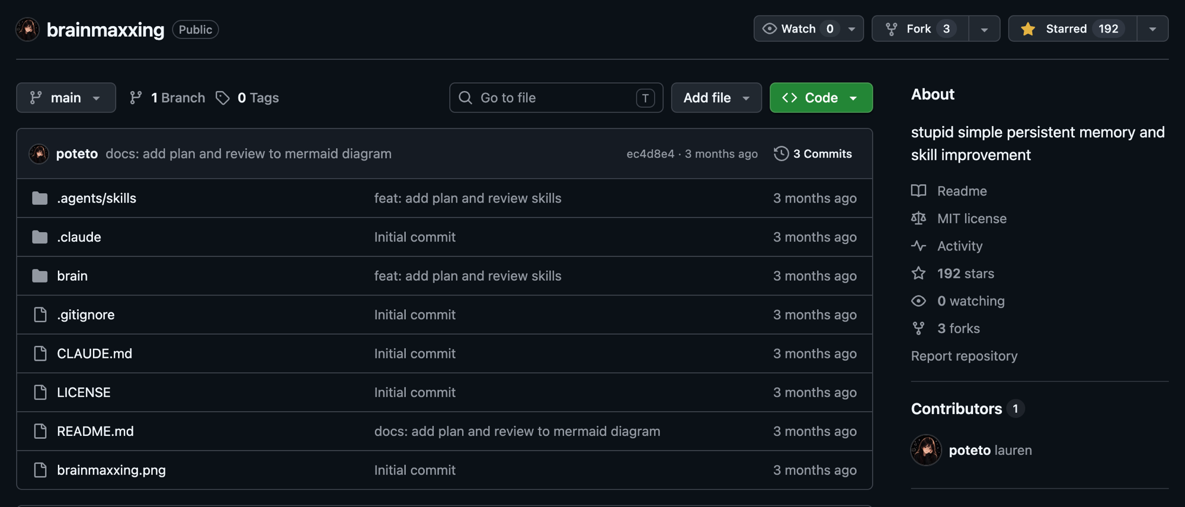Open commit hash ec4d8e4

point(650,154)
